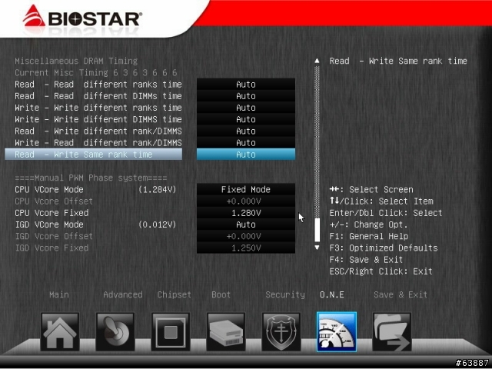Click scrollbar down arrow
The width and height of the screenshot is (492, 369).
(x=317, y=248)
